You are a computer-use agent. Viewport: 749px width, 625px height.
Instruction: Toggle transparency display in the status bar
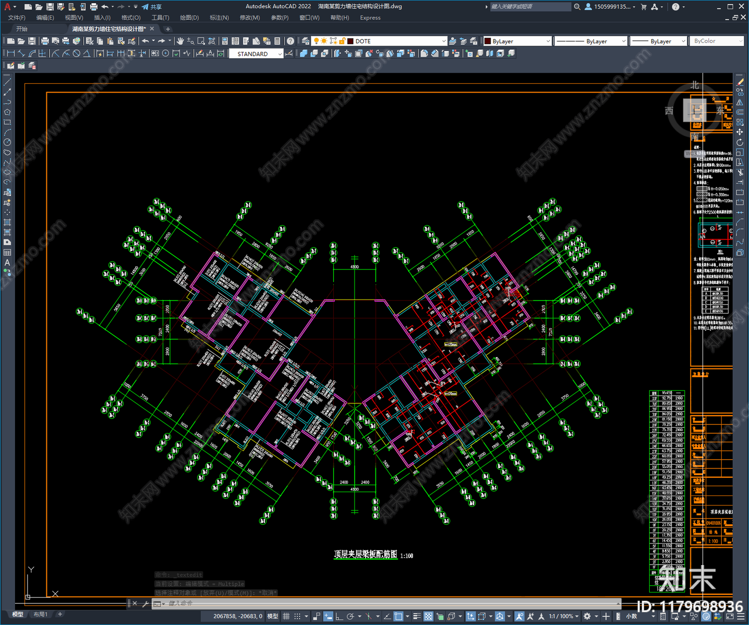pos(428,616)
